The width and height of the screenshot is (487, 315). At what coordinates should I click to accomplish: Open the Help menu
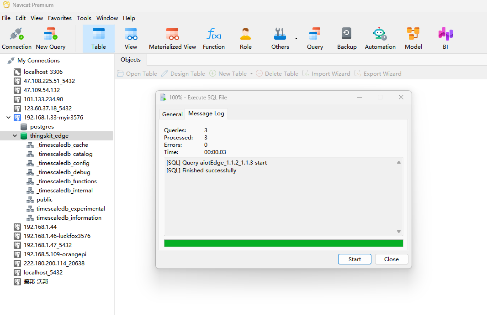coord(129,18)
